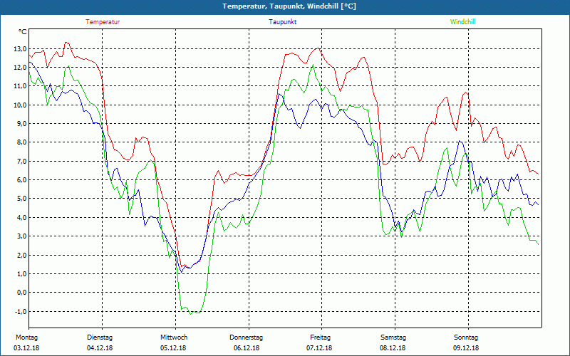Screen dimensions: 570x356
Task: Click the 'Mittwoch' day label
Action: (174, 337)
